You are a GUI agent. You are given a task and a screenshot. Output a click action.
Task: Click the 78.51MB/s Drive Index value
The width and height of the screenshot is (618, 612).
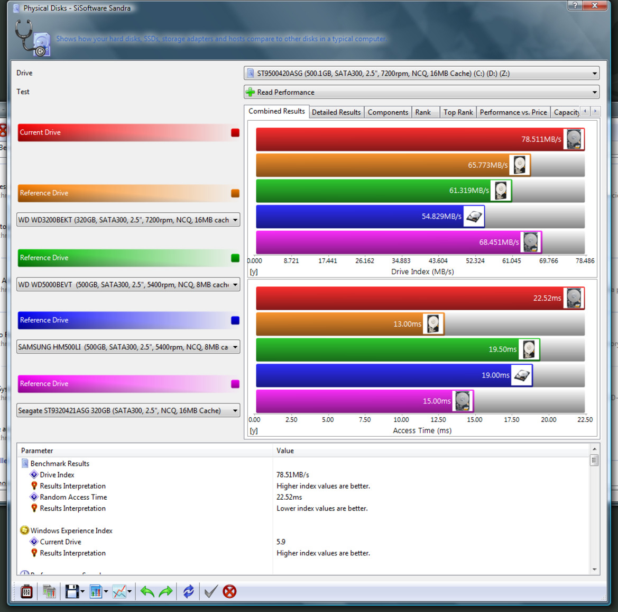coord(292,475)
